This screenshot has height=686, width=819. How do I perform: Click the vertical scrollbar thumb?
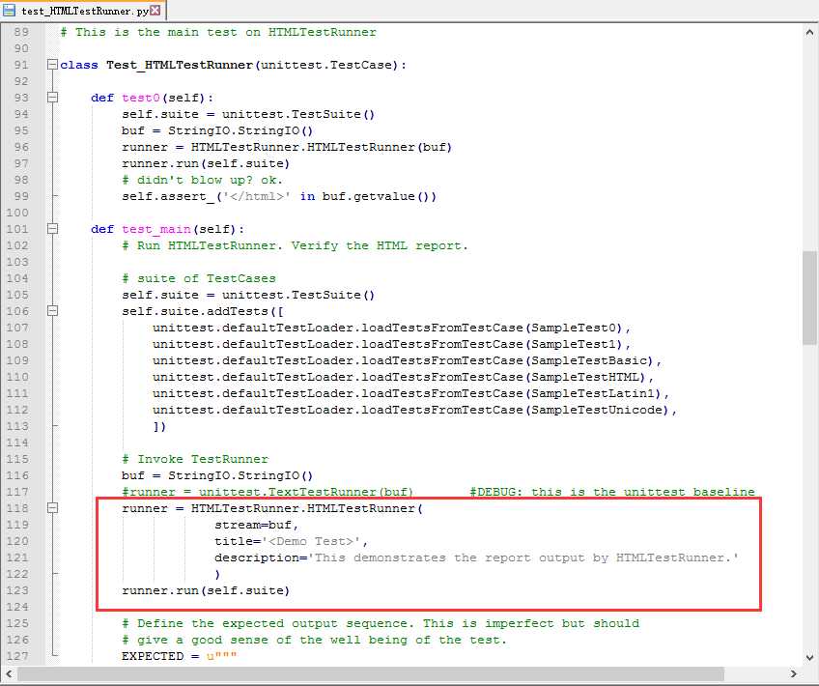[x=809, y=298]
